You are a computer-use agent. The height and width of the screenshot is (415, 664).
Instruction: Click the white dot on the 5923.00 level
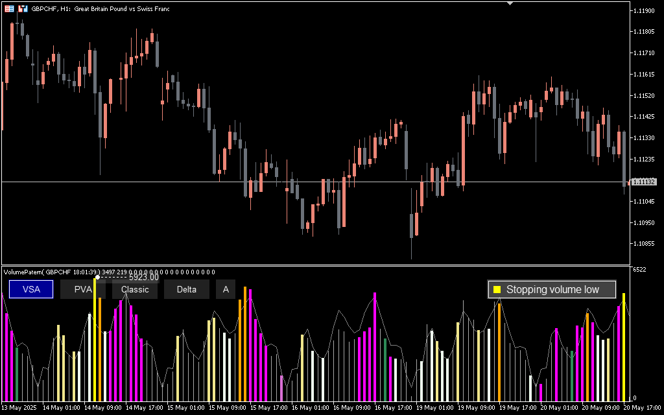[x=97, y=278]
